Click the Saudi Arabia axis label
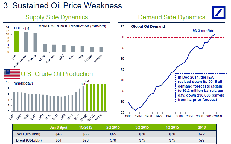Screen dimensions: 231x144 click(20, 61)
